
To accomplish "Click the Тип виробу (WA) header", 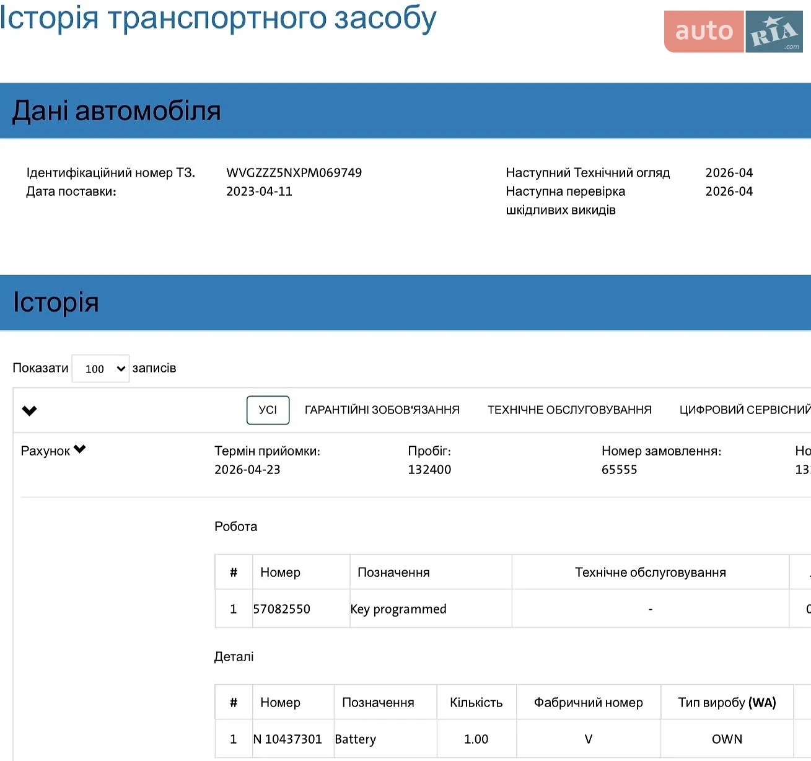I will coord(727,702).
